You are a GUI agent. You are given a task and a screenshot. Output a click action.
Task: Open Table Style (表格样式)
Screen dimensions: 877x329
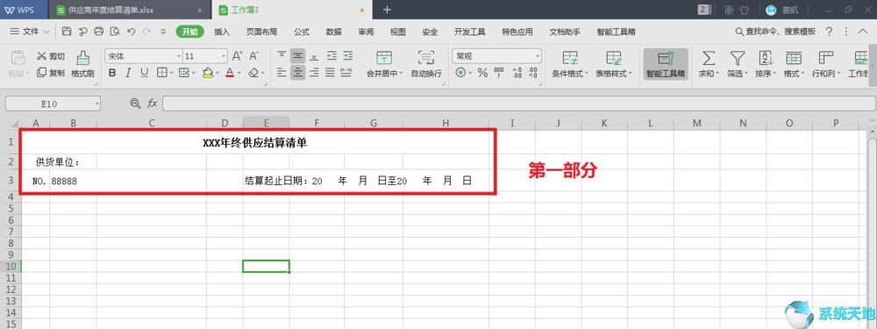click(x=614, y=64)
